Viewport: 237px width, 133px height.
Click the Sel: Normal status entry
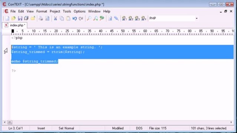(66, 128)
